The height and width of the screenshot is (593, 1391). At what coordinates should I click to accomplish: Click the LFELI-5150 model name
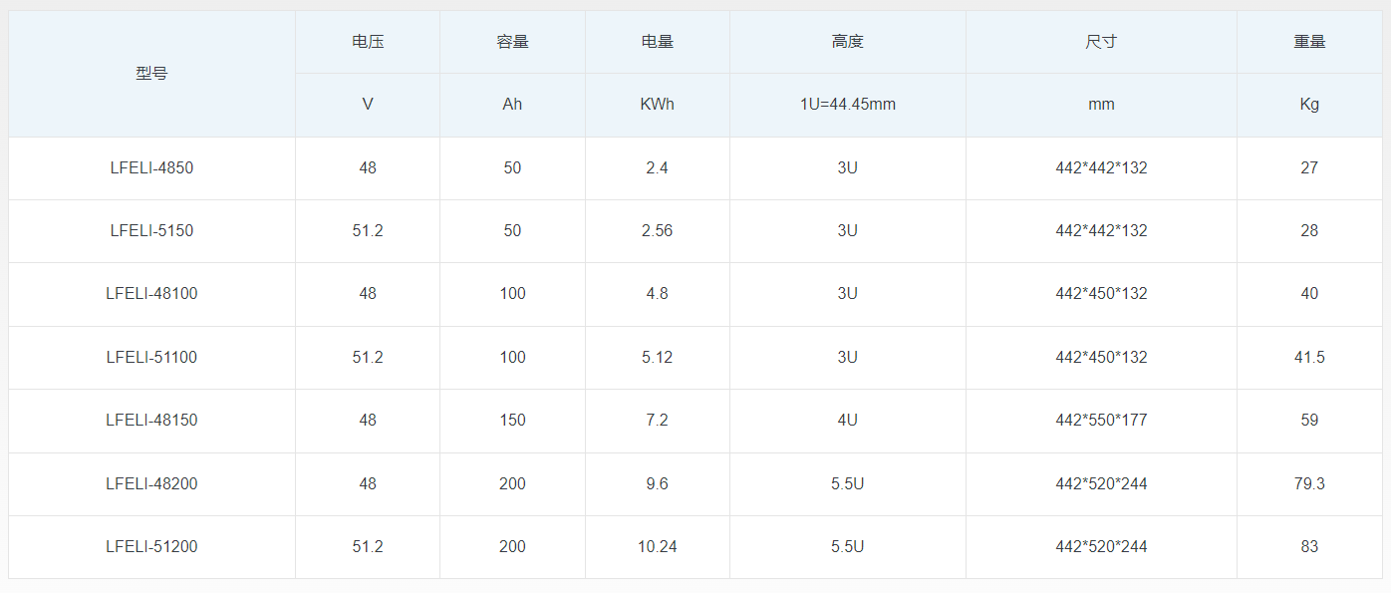click(x=151, y=230)
